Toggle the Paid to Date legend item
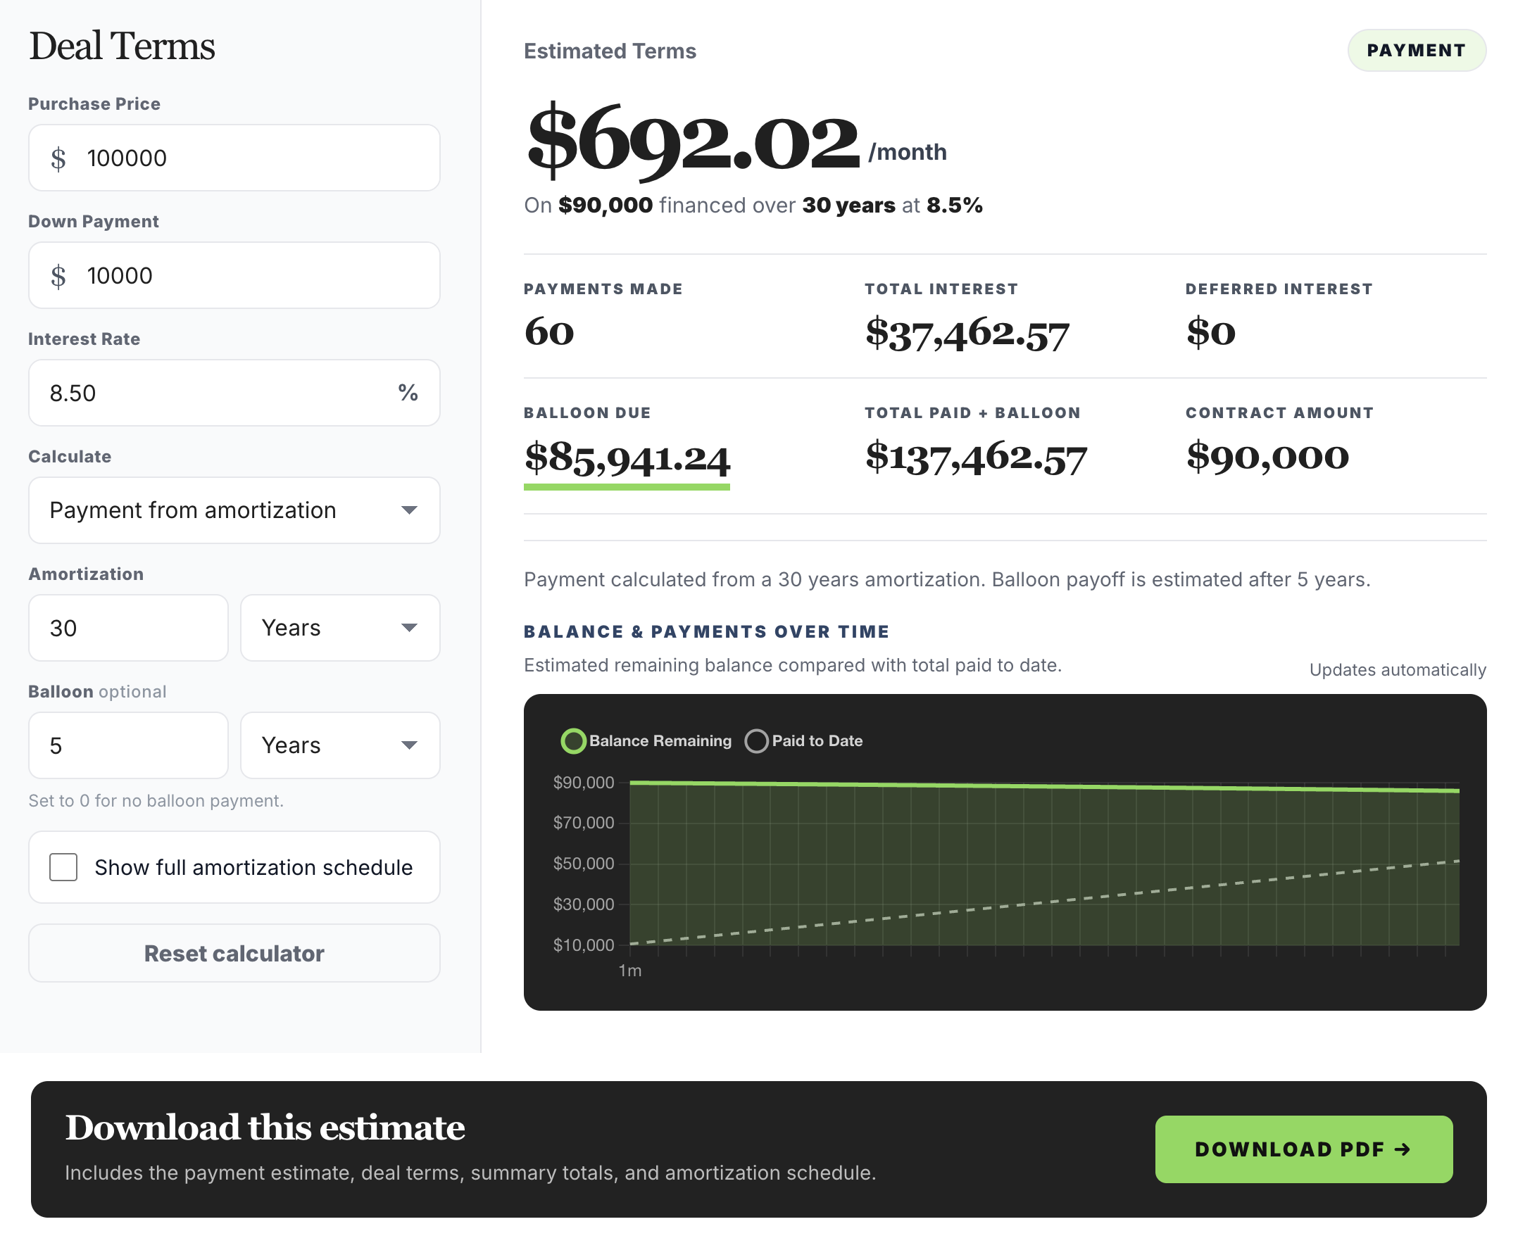The image size is (1518, 1243). pos(803,740)
